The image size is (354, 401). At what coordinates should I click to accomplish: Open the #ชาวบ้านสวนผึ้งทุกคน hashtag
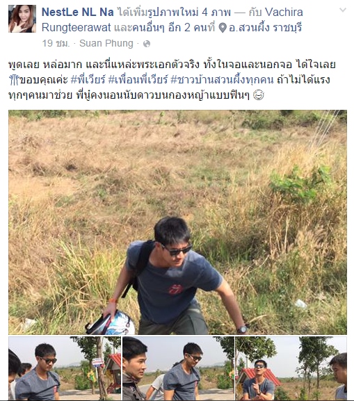coord(222,80)
